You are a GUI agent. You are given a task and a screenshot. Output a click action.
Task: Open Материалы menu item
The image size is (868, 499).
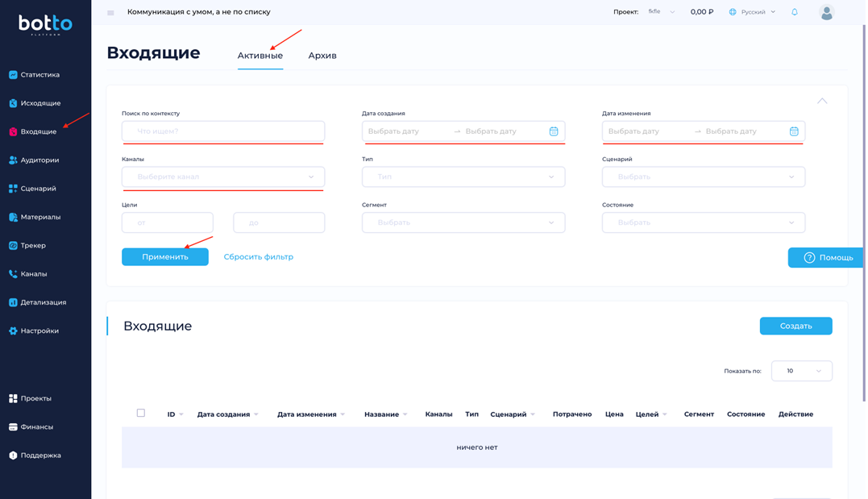tap(40, 217)
